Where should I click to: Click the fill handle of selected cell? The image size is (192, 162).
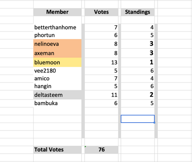(x=154, y=123)
